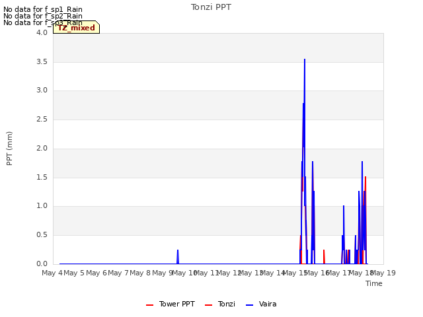Click the TZ_mixed label box
The width and height of the screenshot is (423, 317).
click(77, 27)
